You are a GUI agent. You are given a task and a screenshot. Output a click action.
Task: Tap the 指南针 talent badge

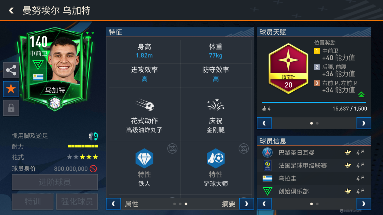pyautogui.click(x=288, y=68)
